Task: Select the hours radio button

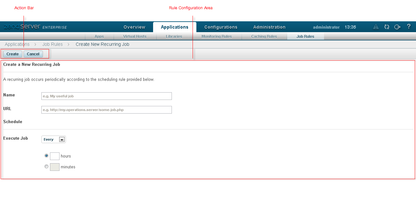Action: point(46,156)
